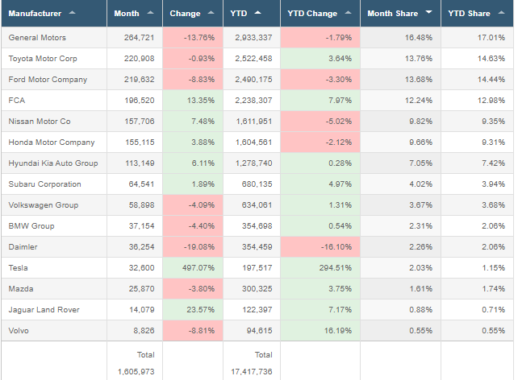Click the YTD Change header label
This screenshot has height=380, width=518.
[312, 14]
